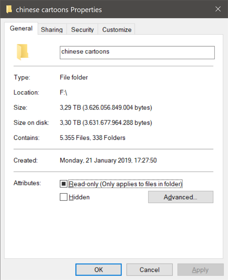Click the folder icon in the title bar
The height and width of the screenshot is (280, 228).
pos(9,9)
